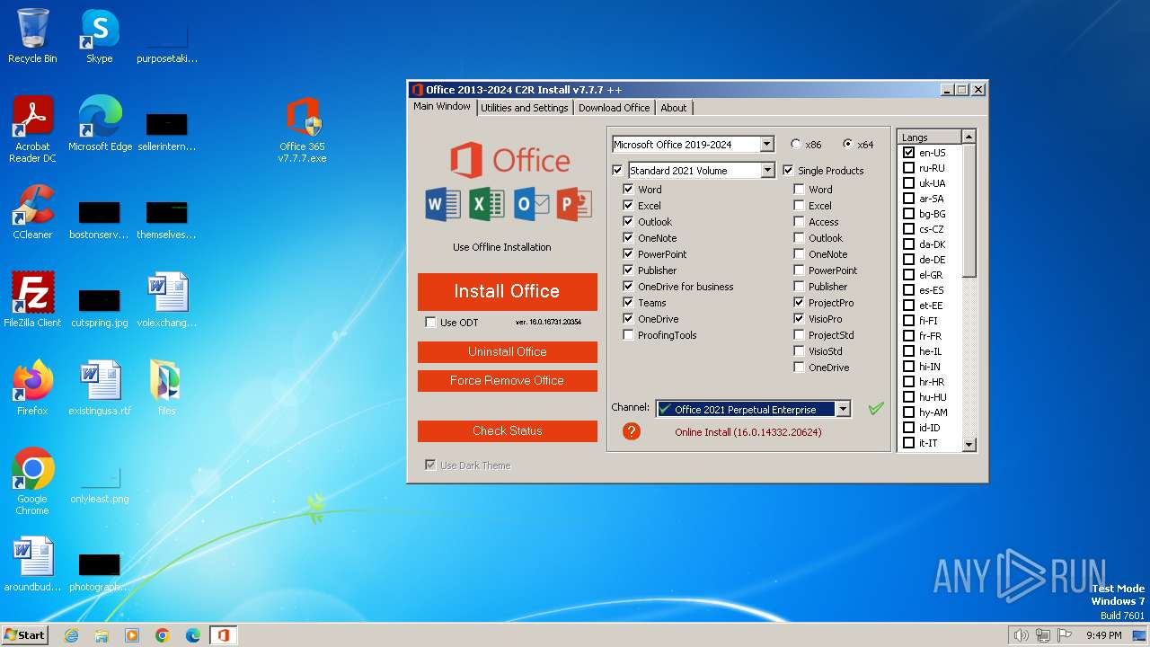
Task: Open the Download Office tab
Action: [614, 108]
